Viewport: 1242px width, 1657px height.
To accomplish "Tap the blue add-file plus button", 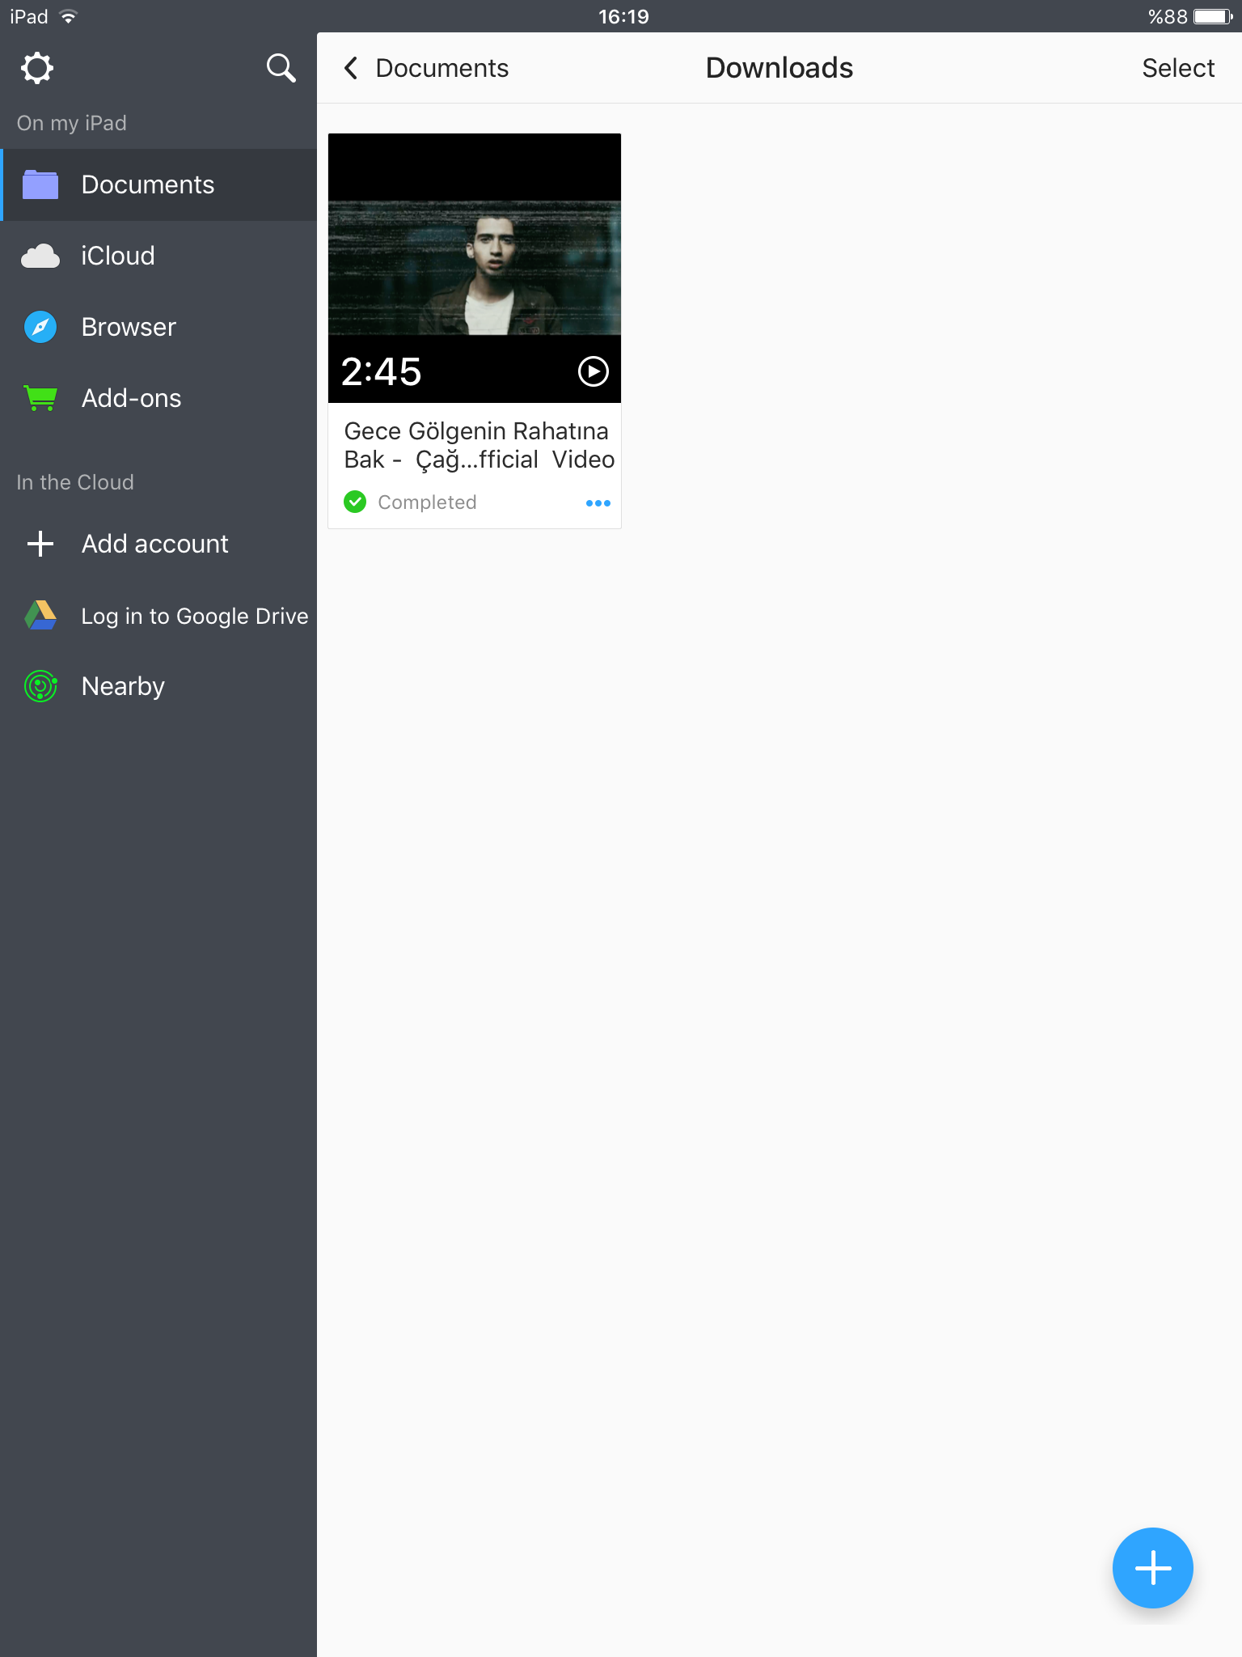I will (x=1153, y=1568).
